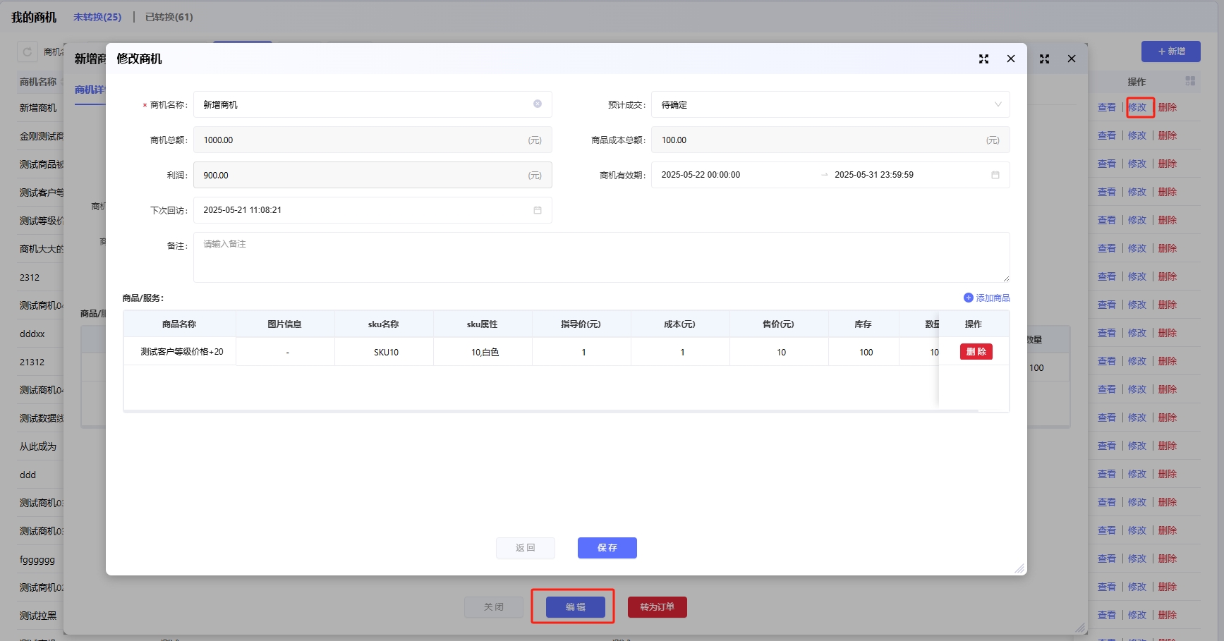Switch to the 已转换(61) tab
Screen dimensions: 1224x641
pyautogui.click(x=169, y=17)
